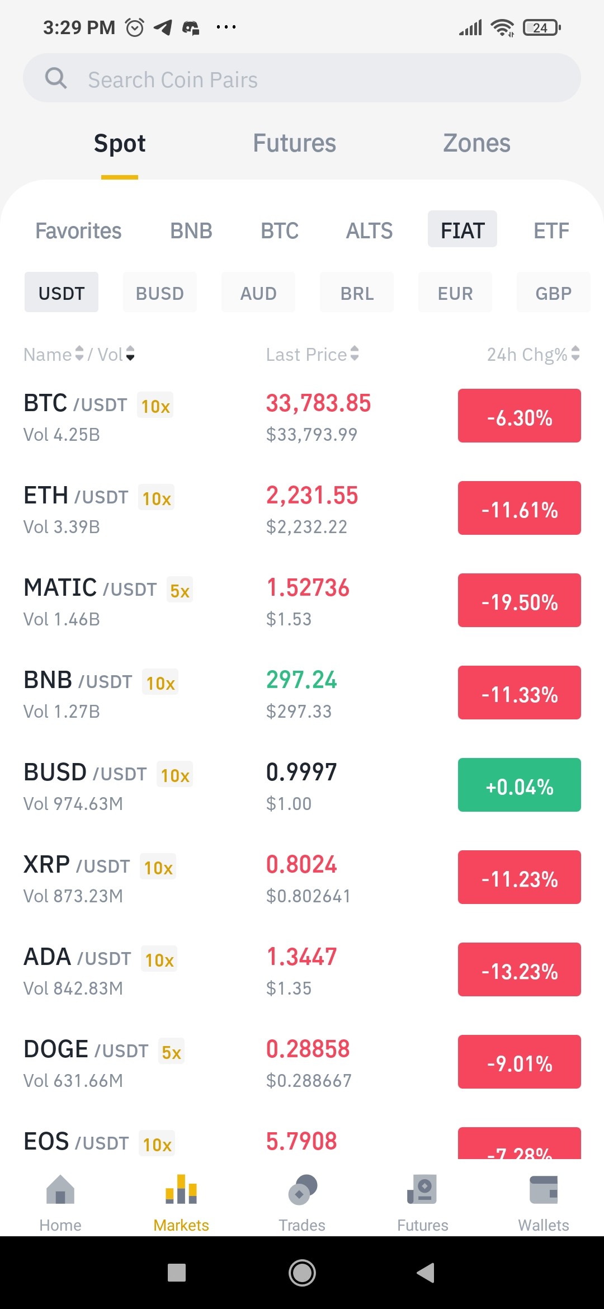
Task: Open the Wallets icon
Action: [x=544, y=1190]
